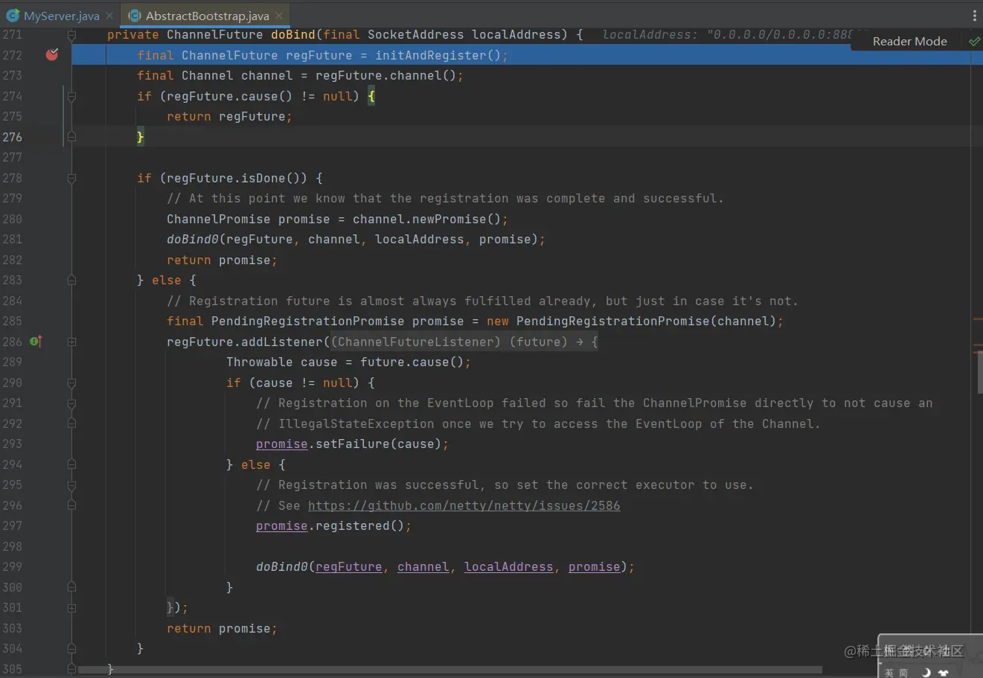The width and height of the screenshot is (983, 678).
Task: Click the folded text "(ChannelFutureListener) (future) -> {"
Action: pos(464,342)
